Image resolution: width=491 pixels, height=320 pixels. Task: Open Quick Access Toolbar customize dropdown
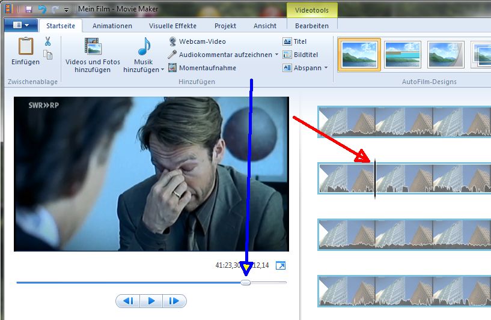click(66, 10)
